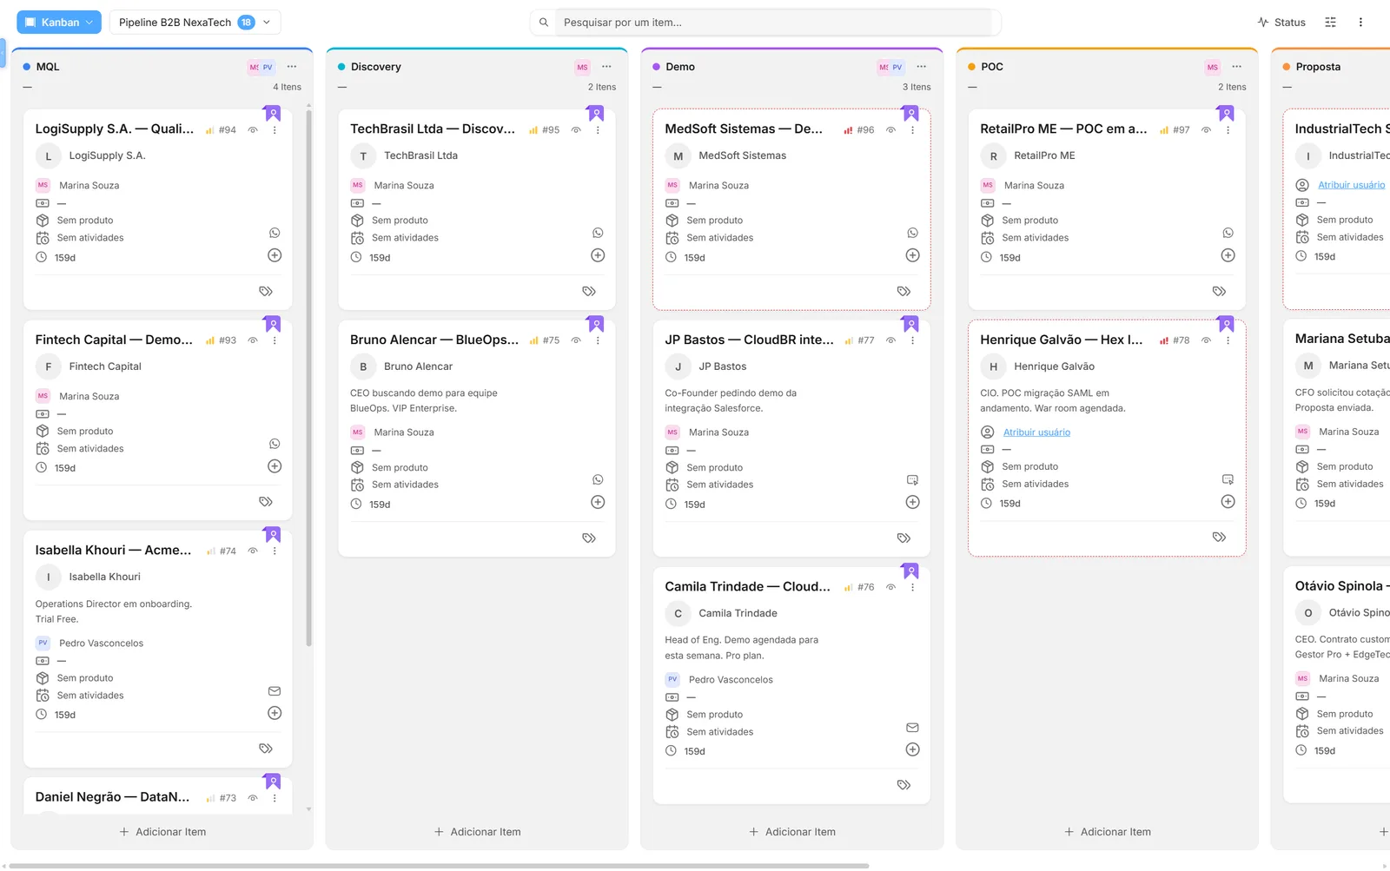
Task: Toggle eye icon on Isabella Khouri card
Action: coord(253,551)
